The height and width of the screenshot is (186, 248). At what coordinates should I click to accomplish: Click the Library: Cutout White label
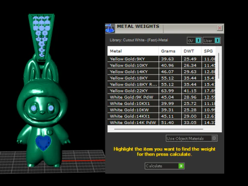[139, 40]
